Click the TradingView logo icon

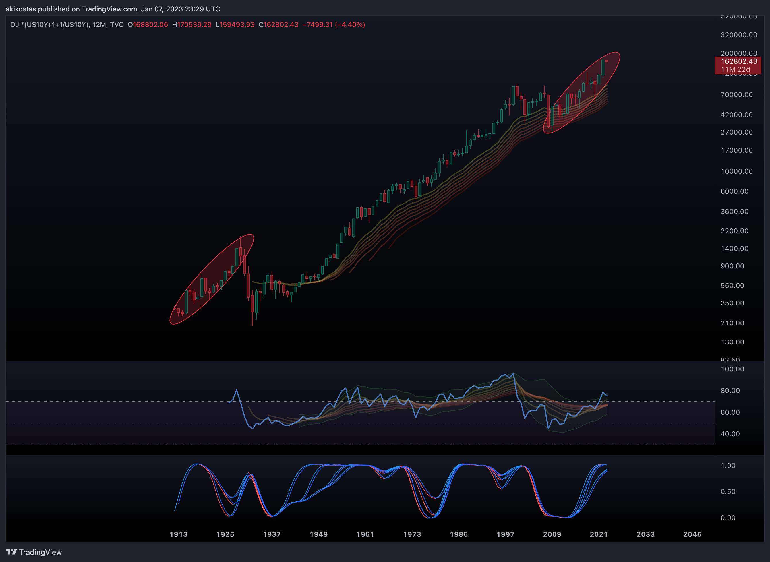[11, 552]
